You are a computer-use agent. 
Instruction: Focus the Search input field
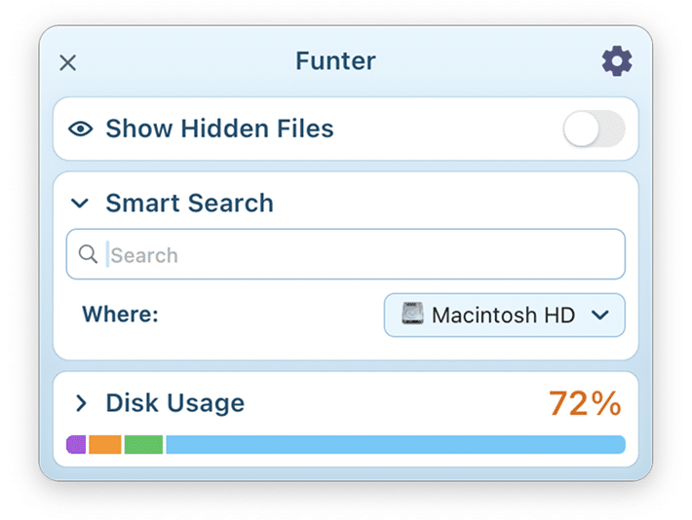pos(346,254)
